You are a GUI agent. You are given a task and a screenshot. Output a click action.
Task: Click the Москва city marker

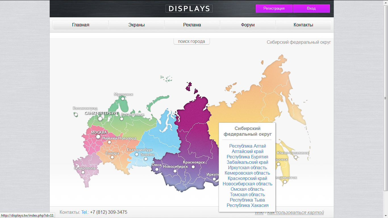(98, 137)
